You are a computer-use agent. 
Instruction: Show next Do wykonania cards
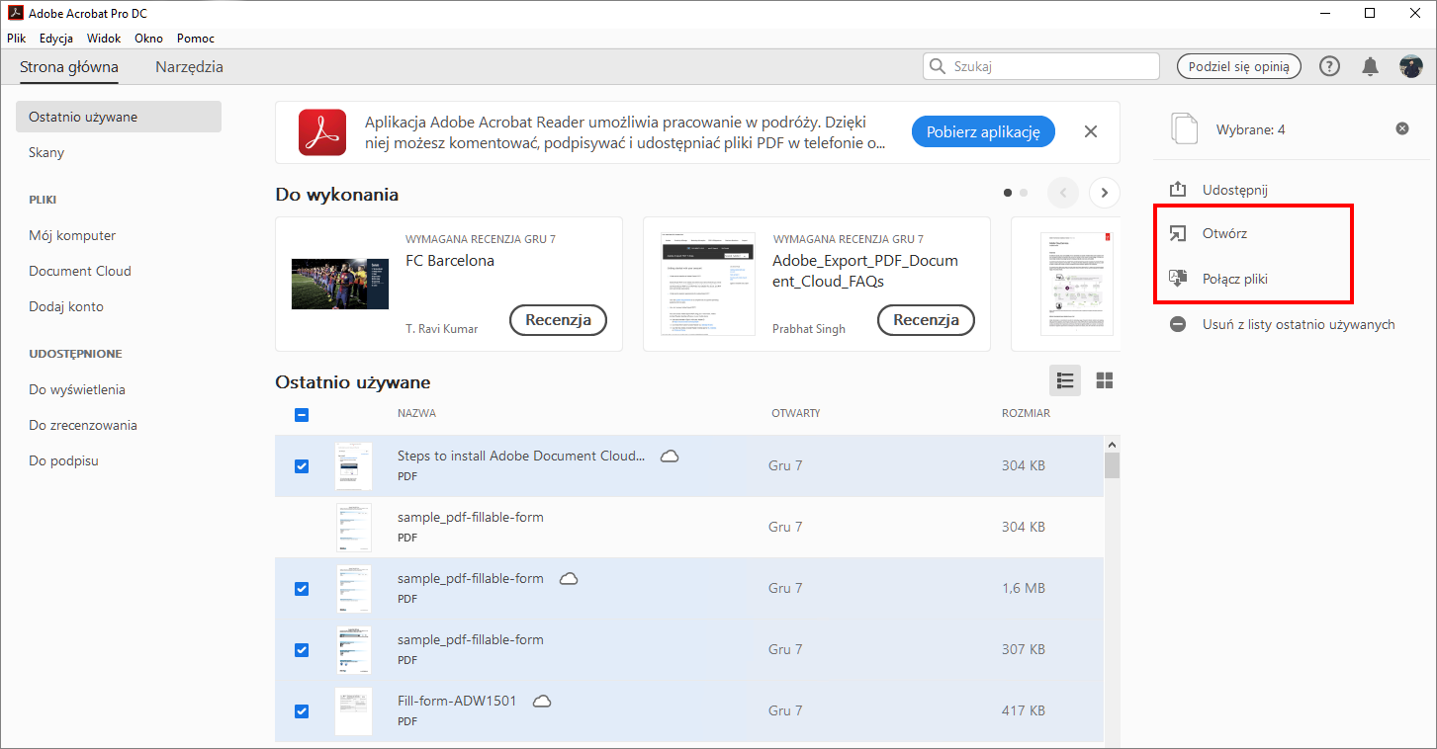(x=1104, y=193)
